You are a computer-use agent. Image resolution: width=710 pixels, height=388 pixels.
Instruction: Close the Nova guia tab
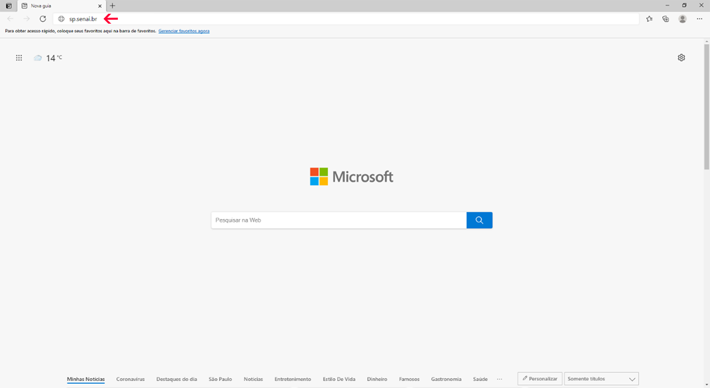(x=100, y=6)
